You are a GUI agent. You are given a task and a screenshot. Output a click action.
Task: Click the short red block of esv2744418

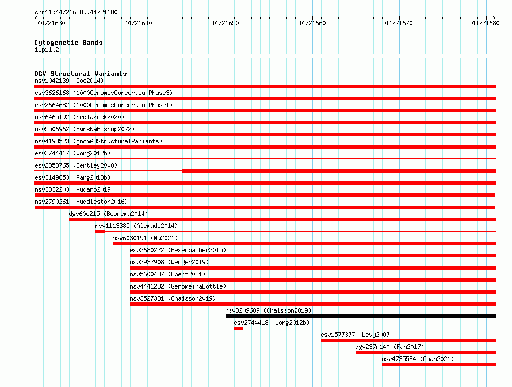[x=239, y=328]
